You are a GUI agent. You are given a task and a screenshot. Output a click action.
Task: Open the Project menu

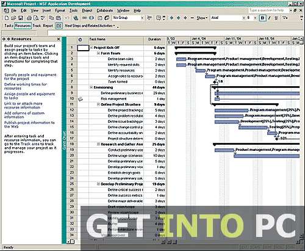click(x=87, y=10)
